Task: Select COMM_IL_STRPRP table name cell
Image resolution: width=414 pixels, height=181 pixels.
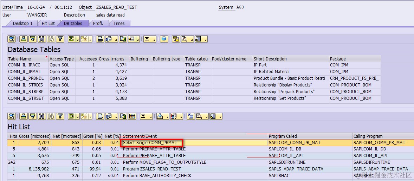Action: (28, 92)
